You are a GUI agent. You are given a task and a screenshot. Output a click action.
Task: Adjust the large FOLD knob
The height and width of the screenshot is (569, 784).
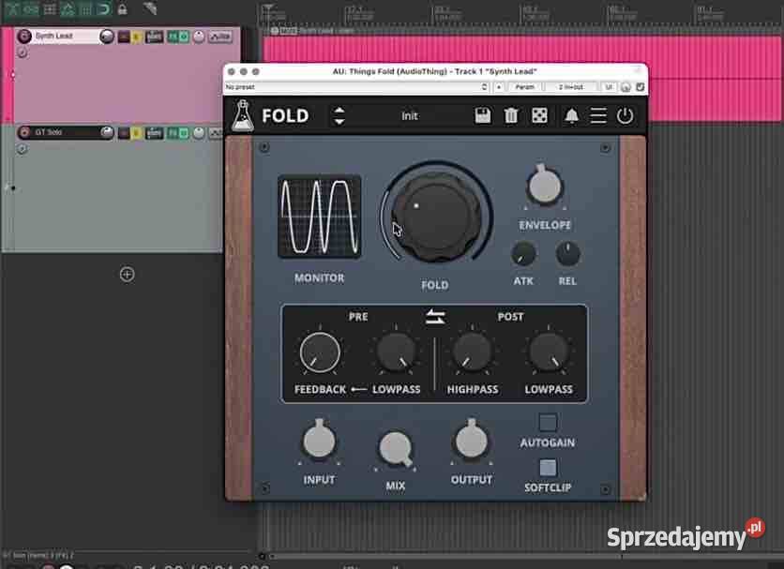tap(438, 215)
